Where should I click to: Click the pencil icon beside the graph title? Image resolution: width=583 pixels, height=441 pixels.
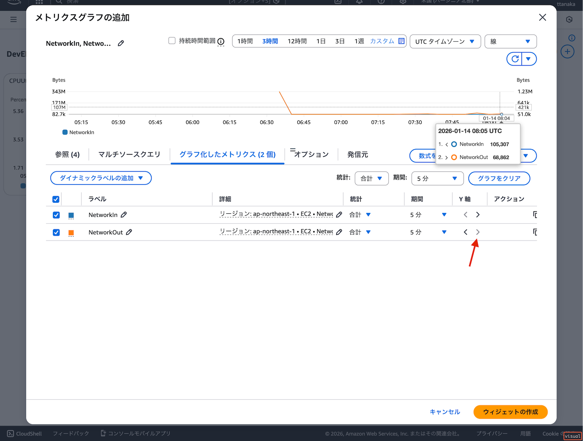point(121,43)
